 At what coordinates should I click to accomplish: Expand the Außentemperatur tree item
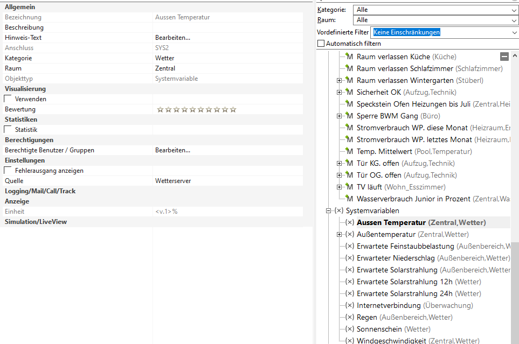(x=339, y=234)
